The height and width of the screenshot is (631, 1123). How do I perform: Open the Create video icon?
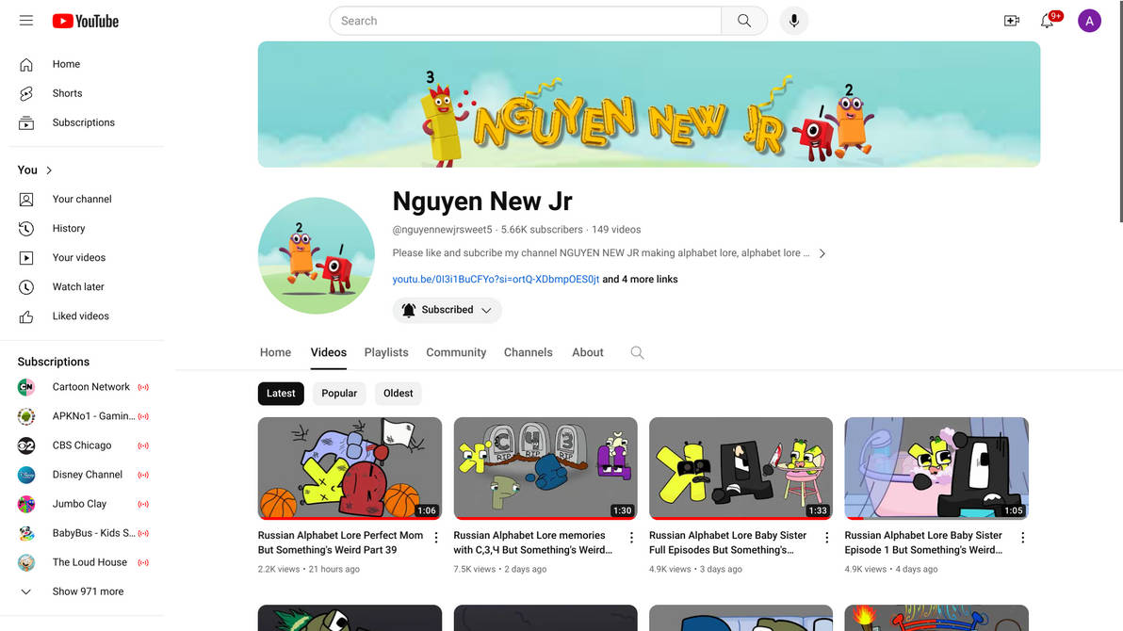click(1011, 21)
